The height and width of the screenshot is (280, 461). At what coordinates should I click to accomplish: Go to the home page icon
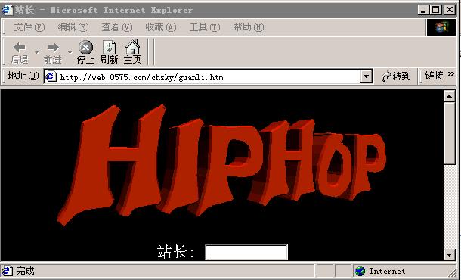[132, 47]
